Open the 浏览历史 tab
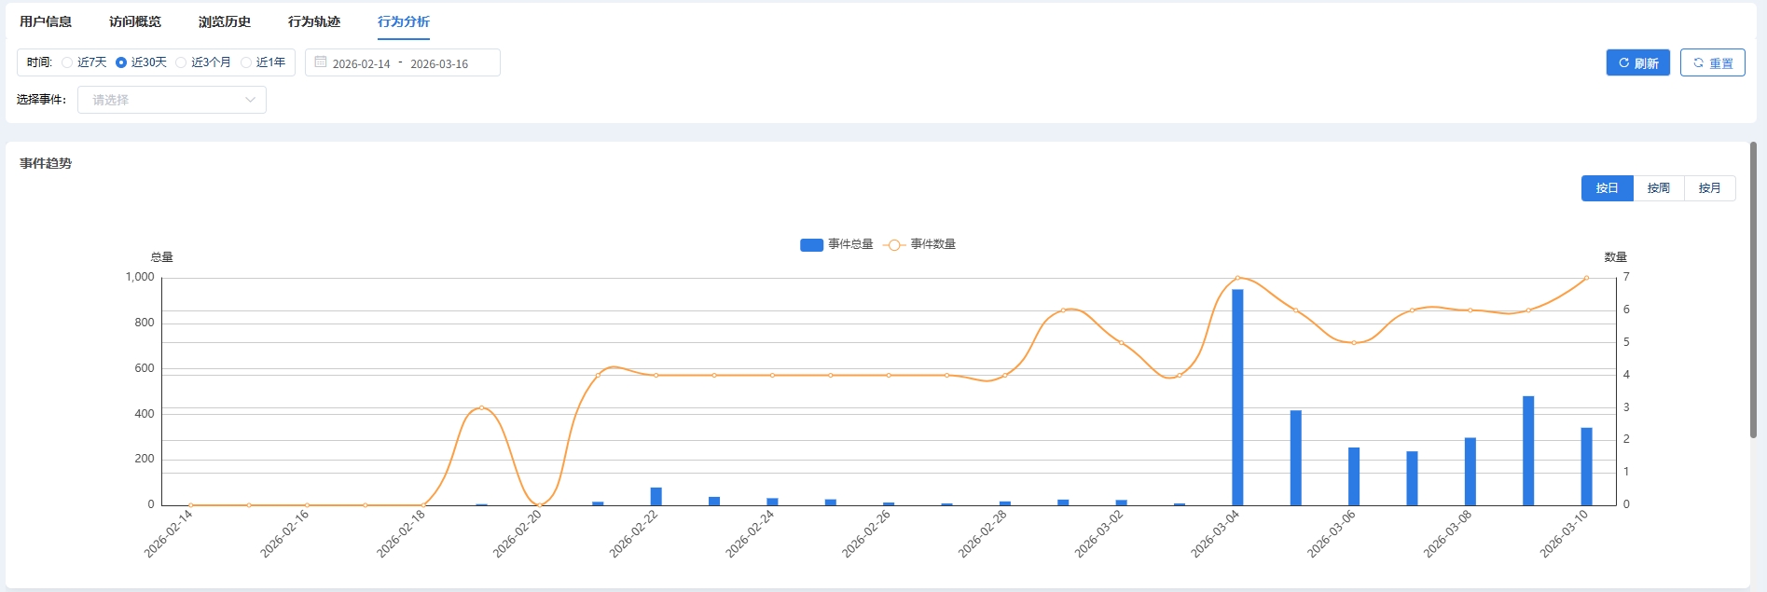 click(225, 21)
